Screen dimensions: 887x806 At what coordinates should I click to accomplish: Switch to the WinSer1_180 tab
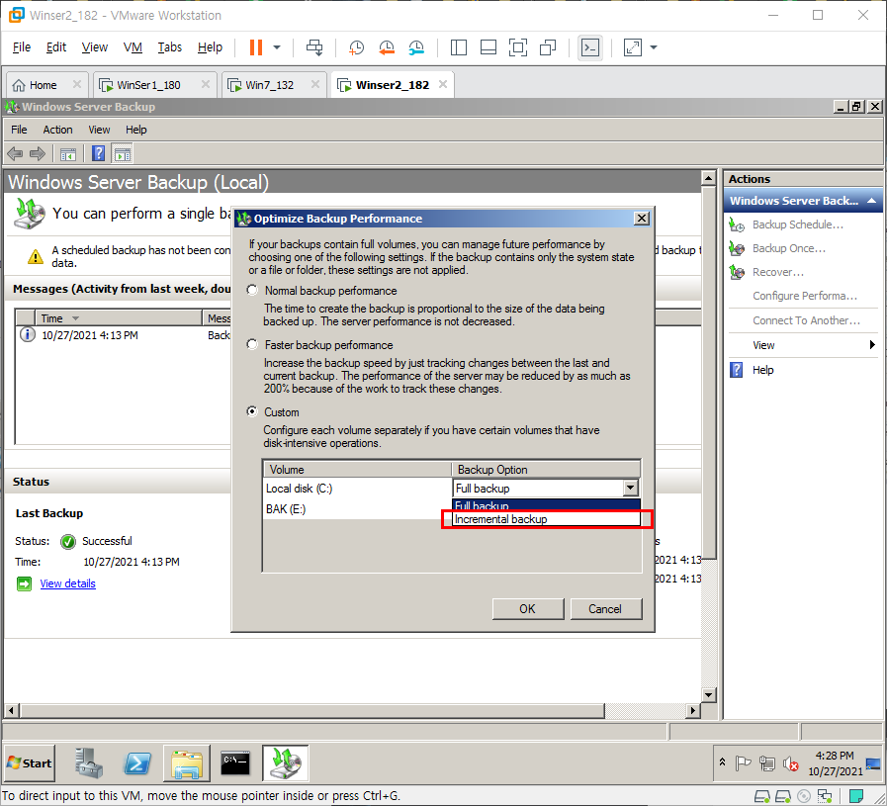coord(148,85)
